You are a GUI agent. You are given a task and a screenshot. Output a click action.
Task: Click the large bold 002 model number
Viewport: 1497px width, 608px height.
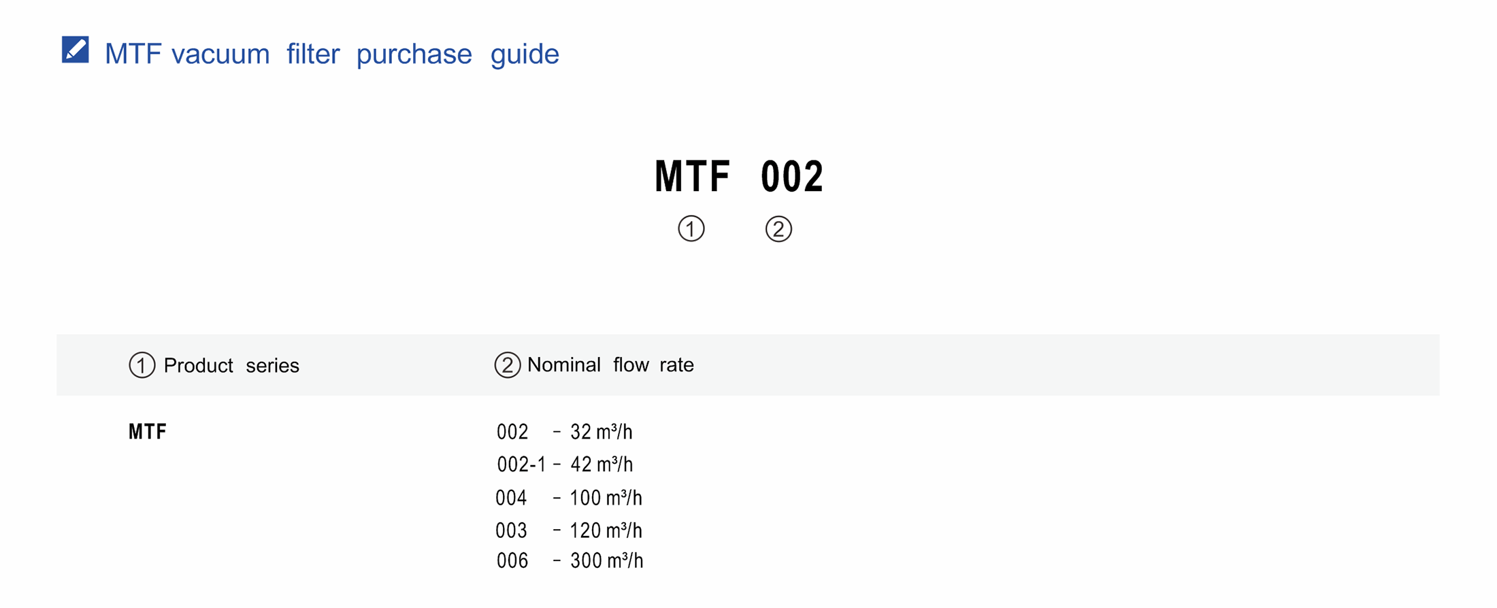coord(792,177)
